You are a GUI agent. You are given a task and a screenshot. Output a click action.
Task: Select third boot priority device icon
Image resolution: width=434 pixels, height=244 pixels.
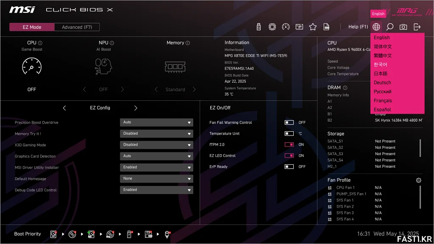[91, 234]
